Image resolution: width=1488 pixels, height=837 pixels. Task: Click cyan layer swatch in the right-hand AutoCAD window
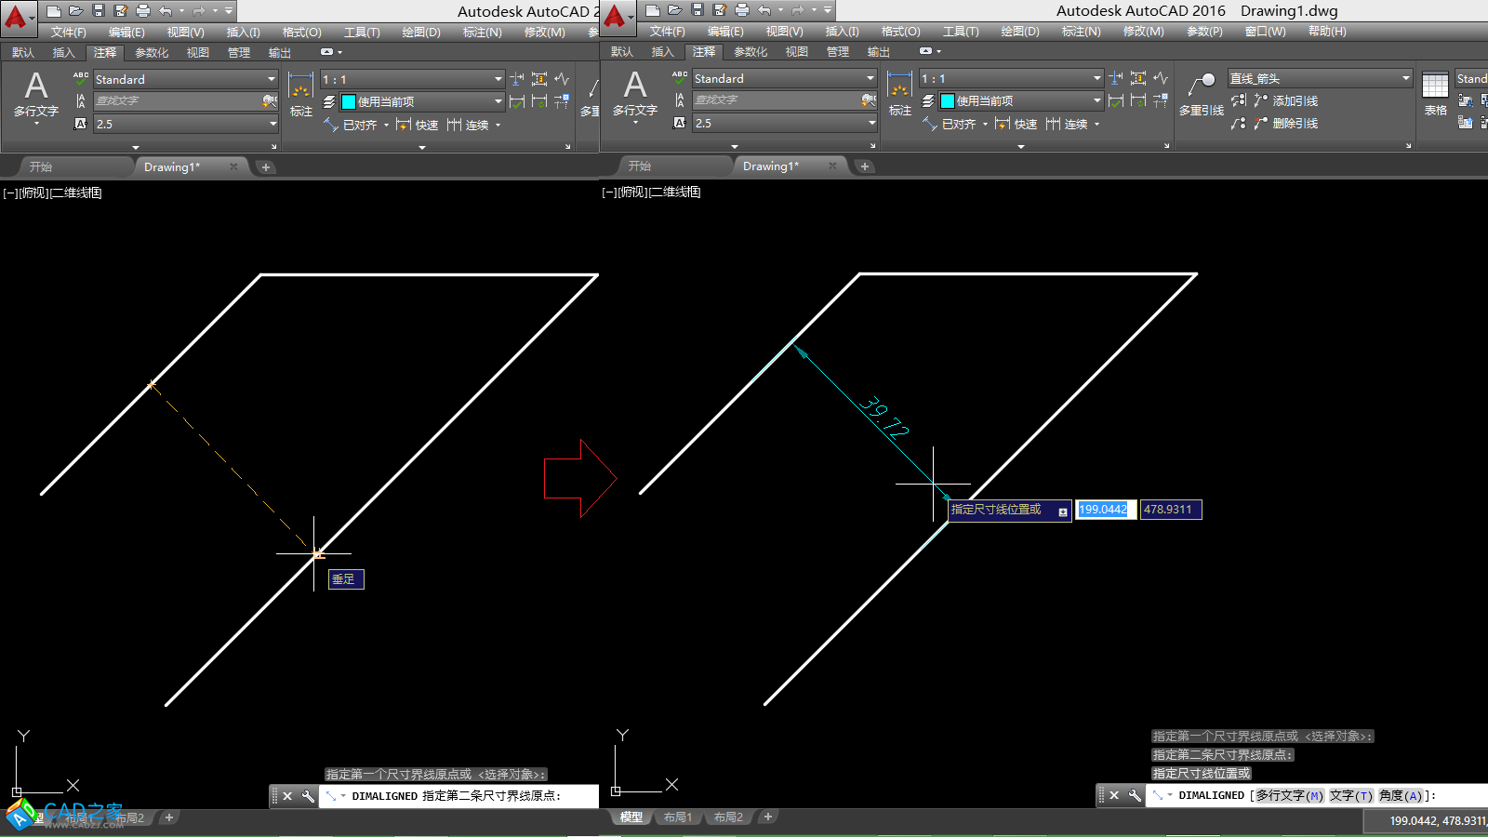pos(948,100)
